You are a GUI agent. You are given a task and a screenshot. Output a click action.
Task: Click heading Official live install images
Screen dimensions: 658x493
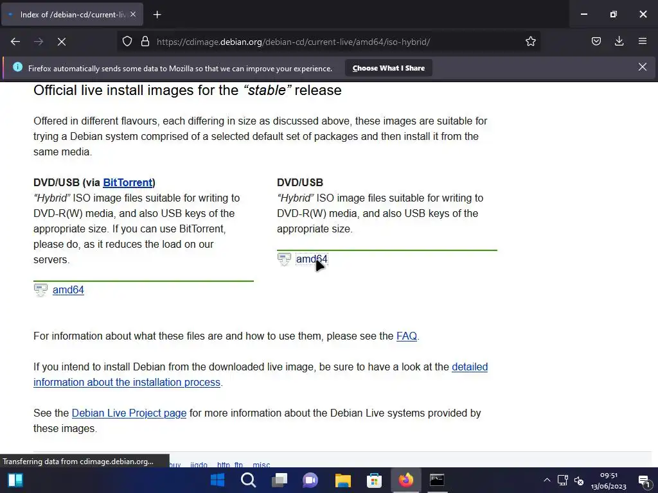(x=188, y=90)
